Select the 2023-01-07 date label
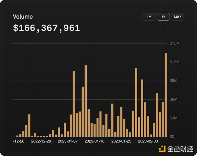 [x=68, y=141]
